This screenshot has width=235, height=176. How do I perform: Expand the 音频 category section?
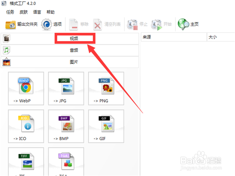(x=70, y=50)
